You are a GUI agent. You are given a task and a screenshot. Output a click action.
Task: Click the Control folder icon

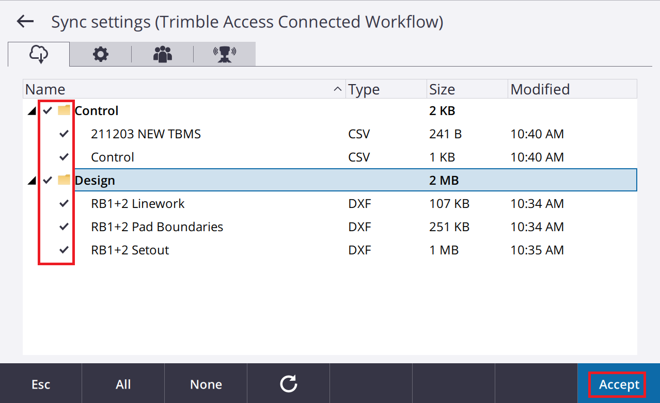63,110
